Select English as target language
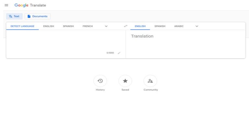 pos(140,26)
